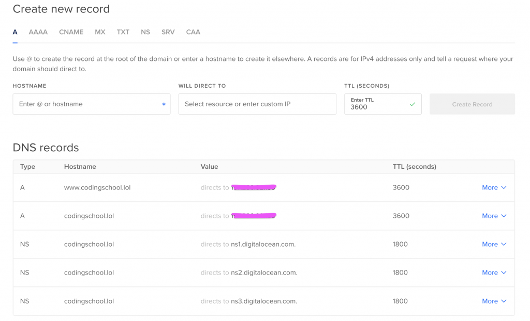Switch to the AAAA record tab
530x321 pixels.
click(38, 32)
